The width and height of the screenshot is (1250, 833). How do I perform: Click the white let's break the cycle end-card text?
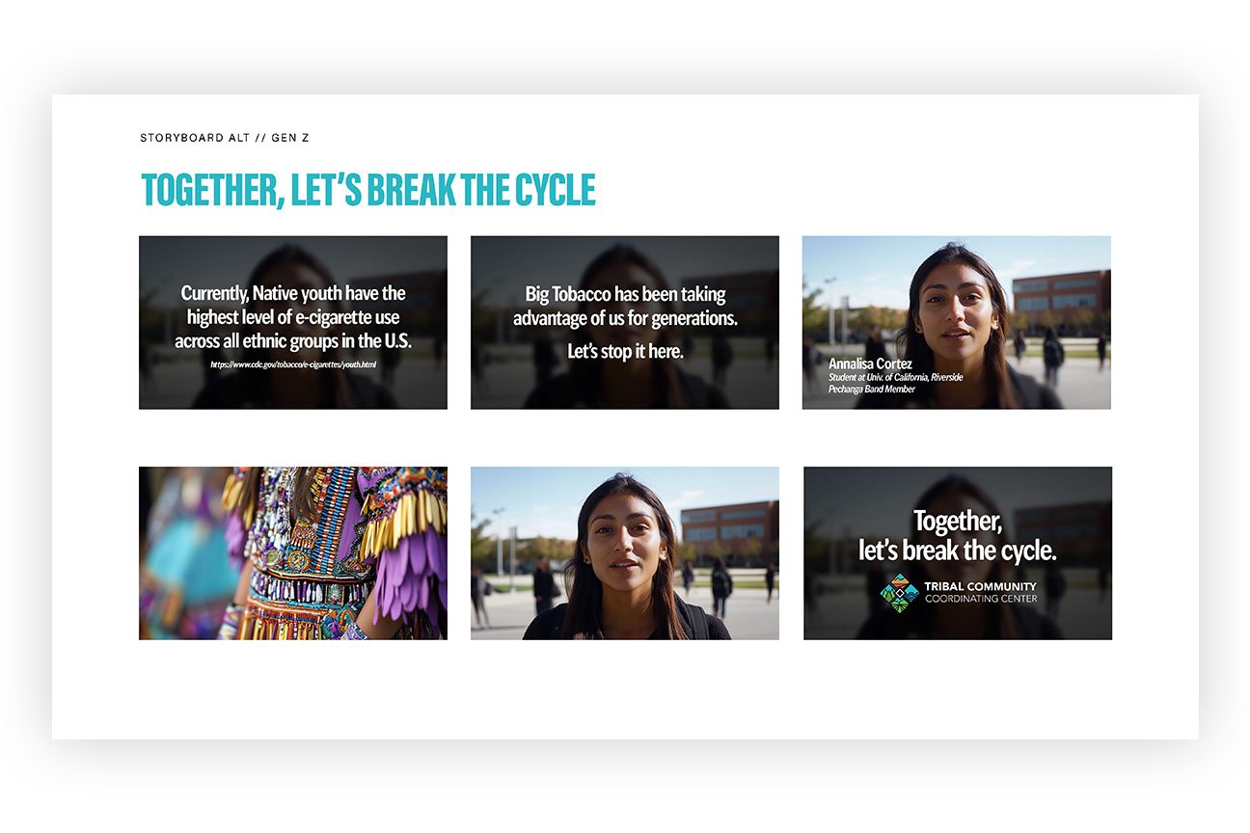point(958,551)
